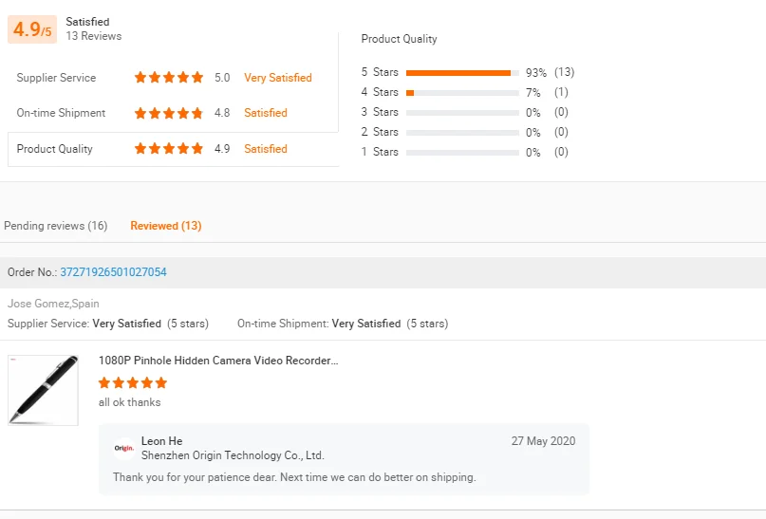The image size is (766, 519).
Task: Click the On-time Shipment star rating
Action: (169, 113)
